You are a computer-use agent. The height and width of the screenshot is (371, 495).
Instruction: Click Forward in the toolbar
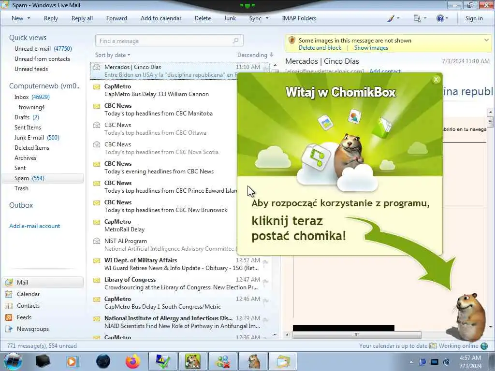pyautogui.click(x=116, y=18)
